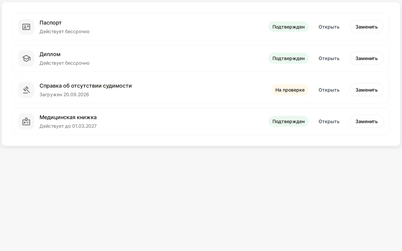
Task: Click the Справка об отсутствии судимости title
Action: [x=86, y=86]
